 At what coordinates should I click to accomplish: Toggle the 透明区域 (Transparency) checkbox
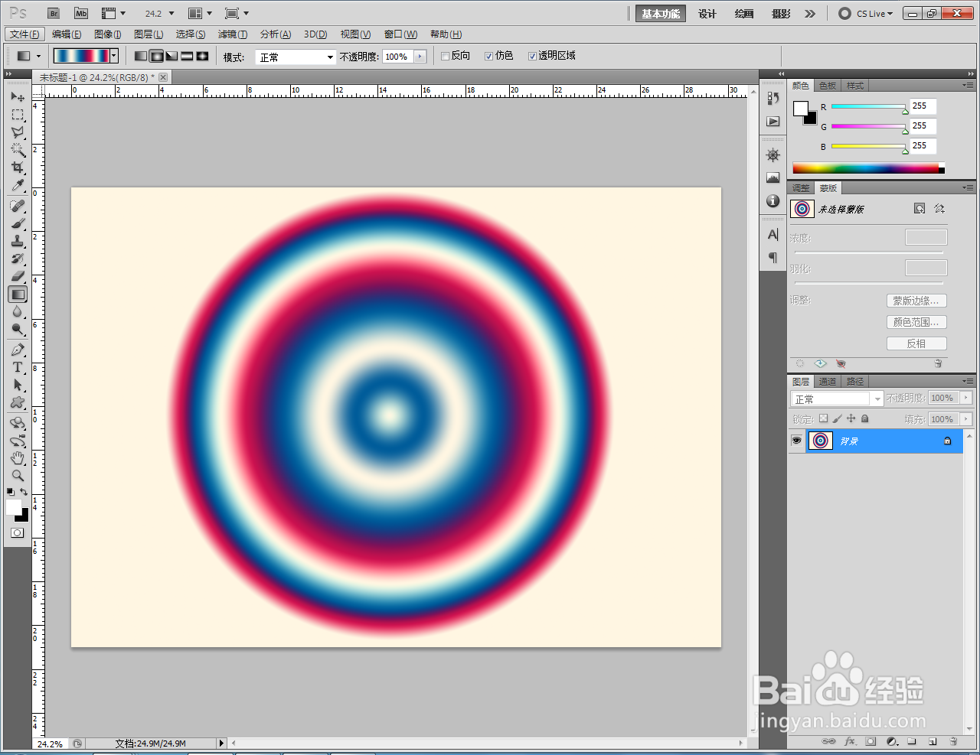pos(532,56)
